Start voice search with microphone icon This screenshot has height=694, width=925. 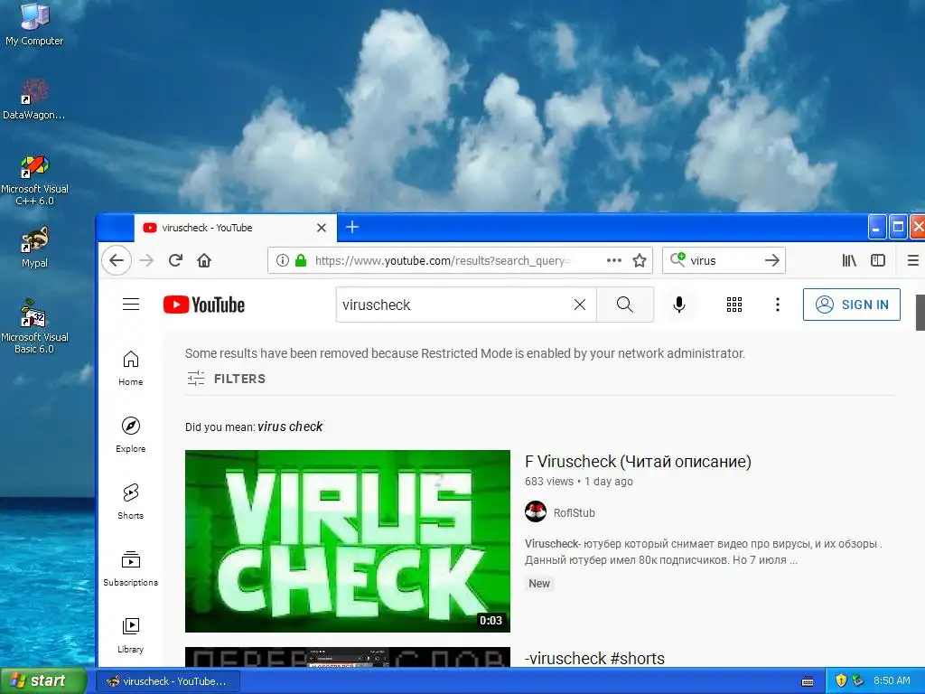679,305
